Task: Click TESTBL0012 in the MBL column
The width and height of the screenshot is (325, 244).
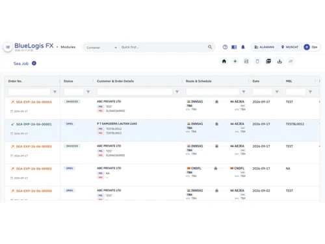Action: click(295, 124)
